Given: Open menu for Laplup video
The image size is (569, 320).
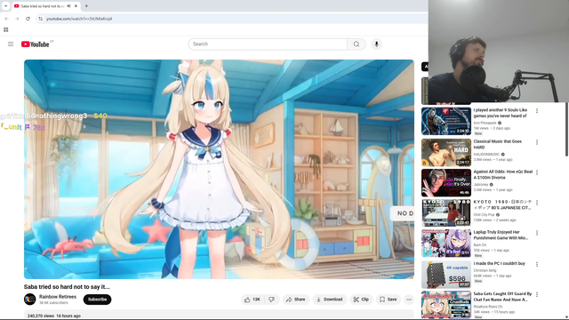Looking at the screenshot, I should click(537, 233).
